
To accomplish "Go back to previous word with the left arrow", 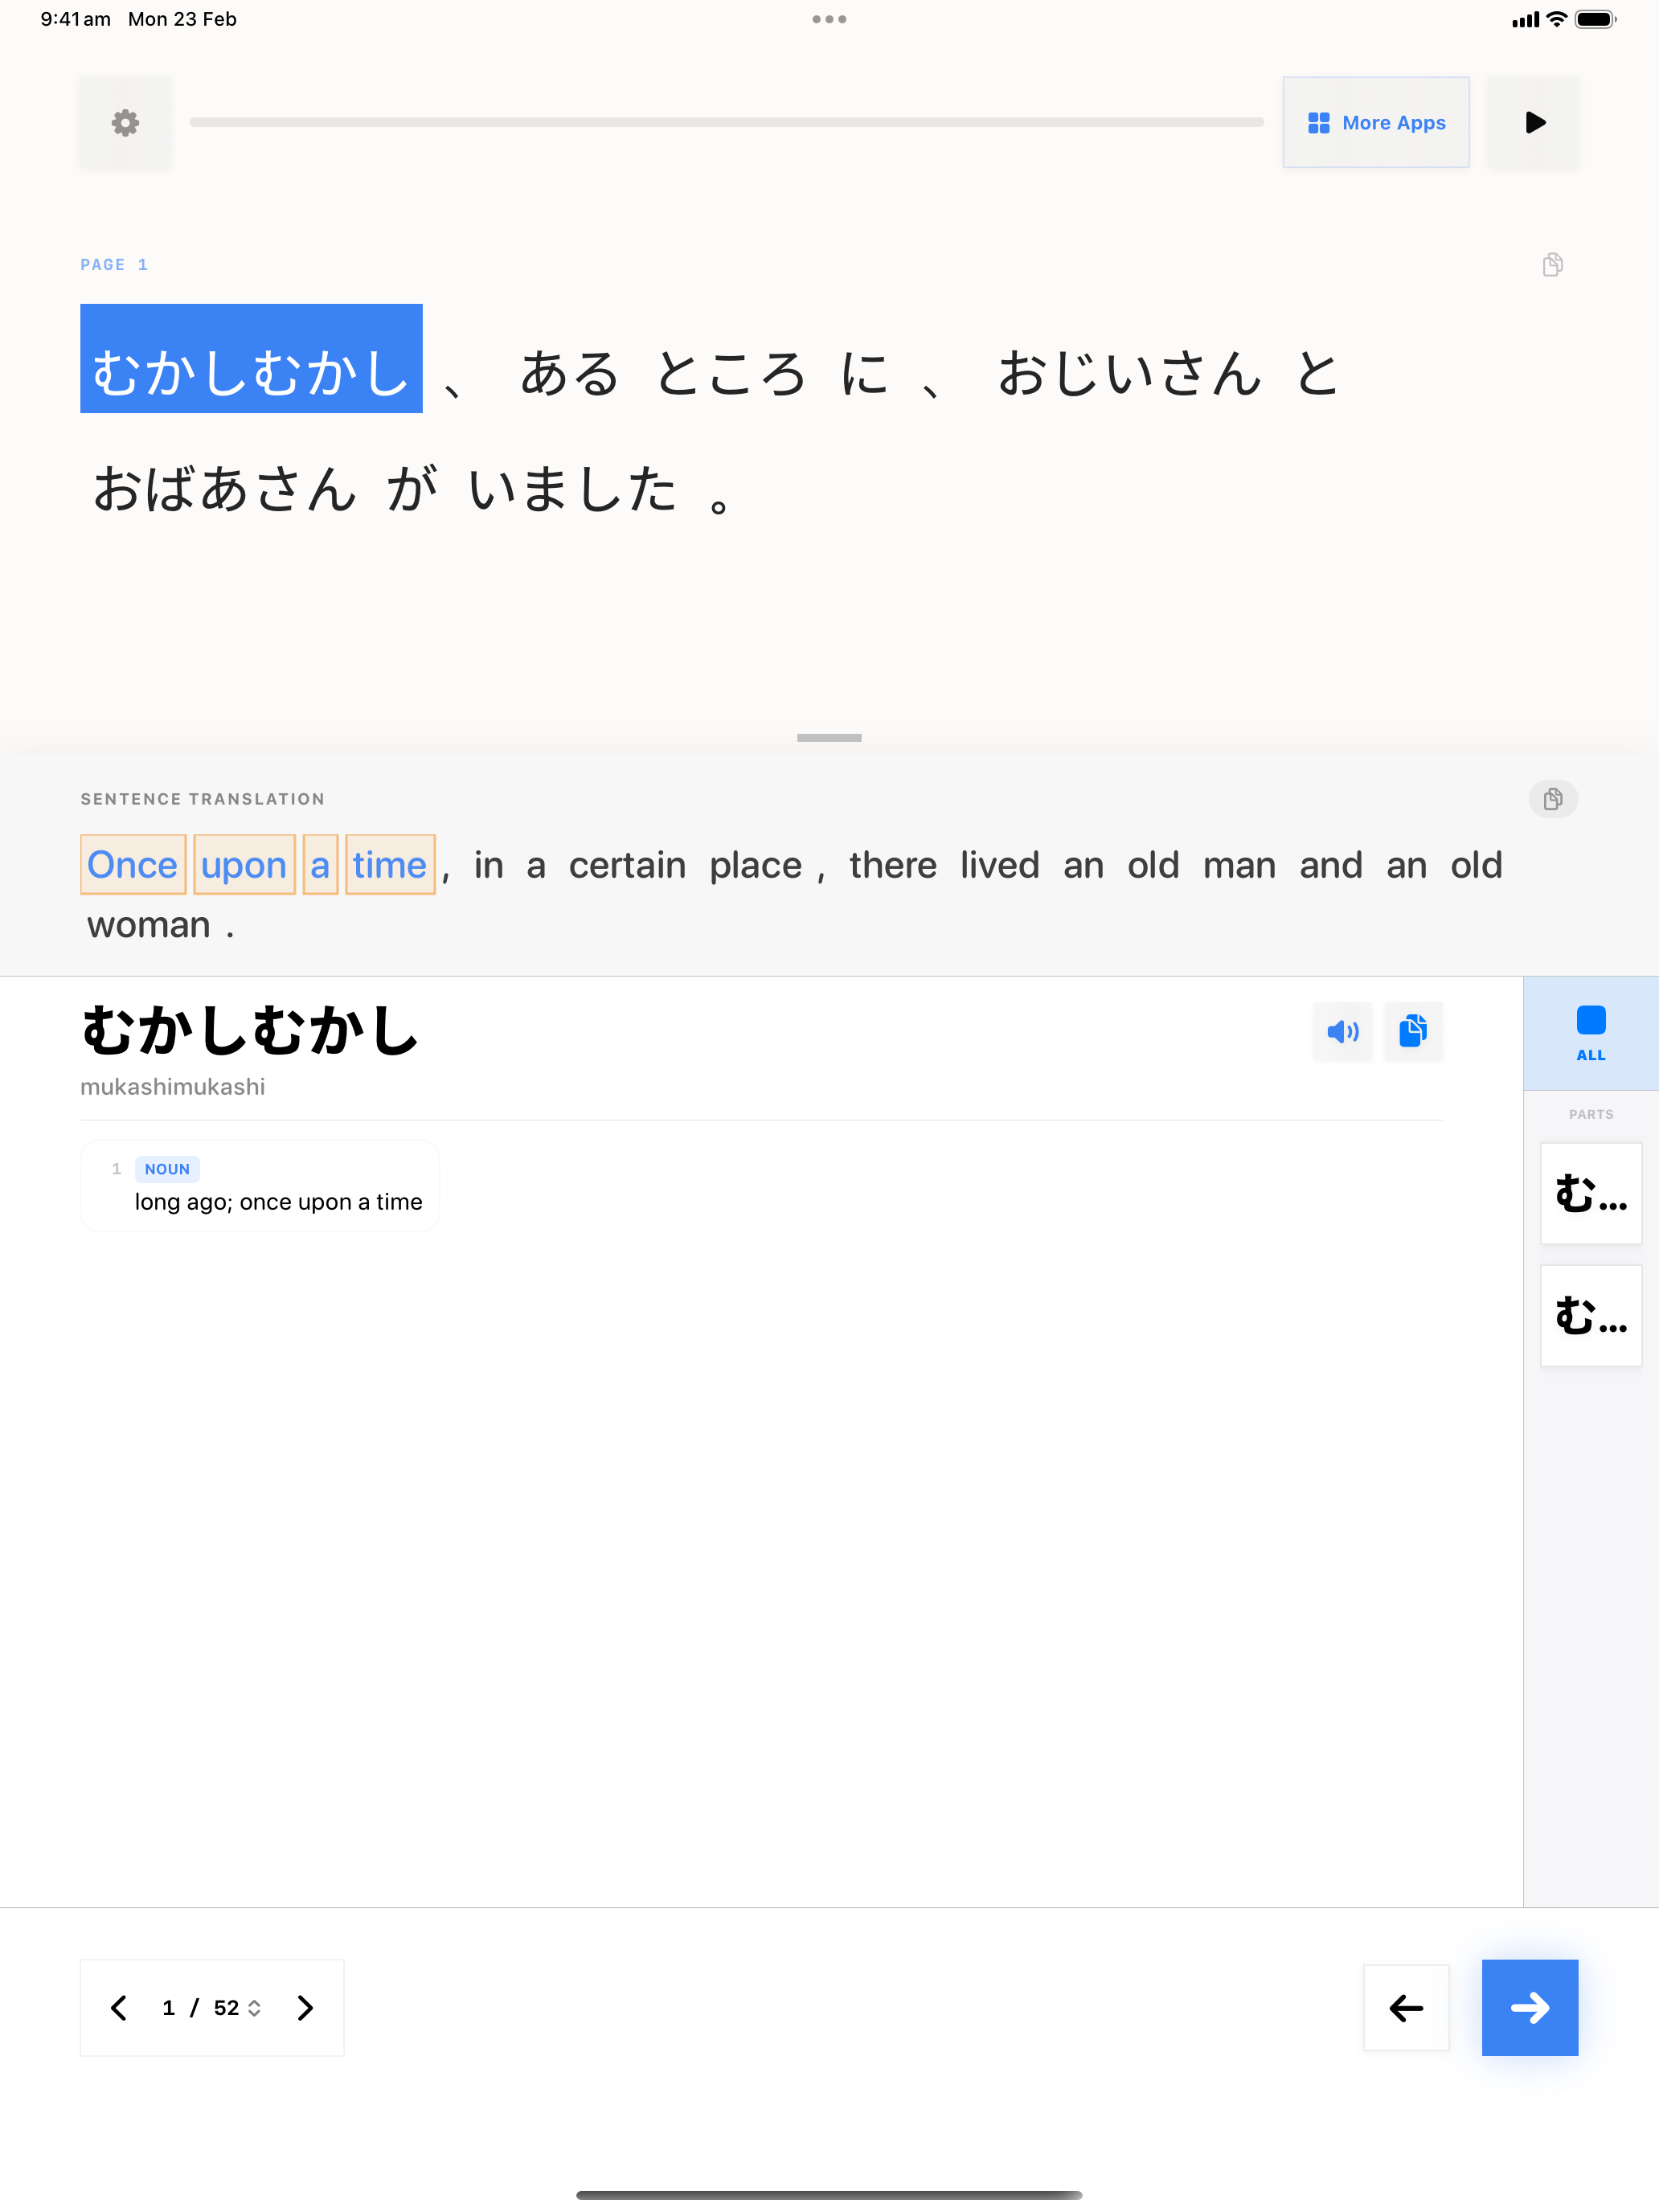I will point(1405,2008).
